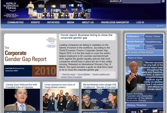Open the Publications button
The image size is (167, 113).
(135, 36)
